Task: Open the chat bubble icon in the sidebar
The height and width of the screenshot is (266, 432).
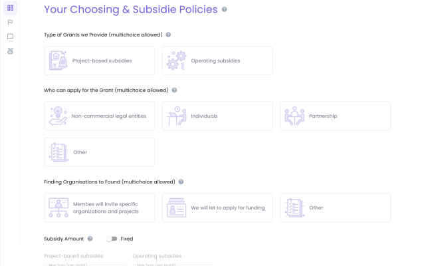Action: tap(10, 37)
